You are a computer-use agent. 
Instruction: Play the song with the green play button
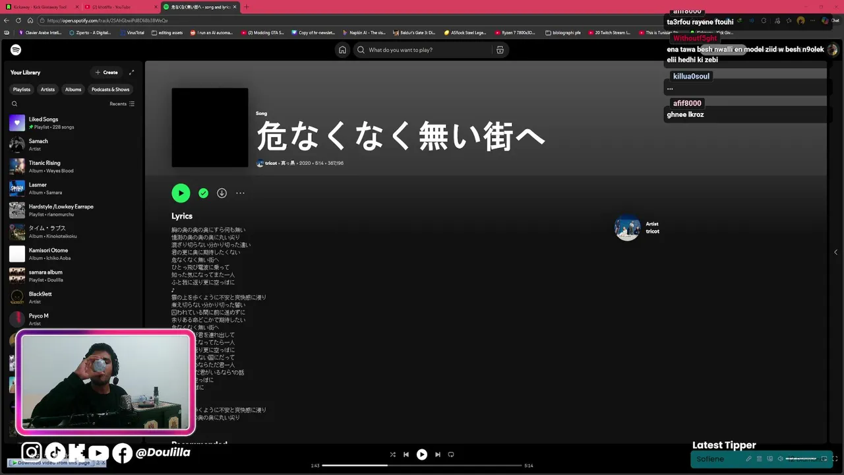(181, 193)
